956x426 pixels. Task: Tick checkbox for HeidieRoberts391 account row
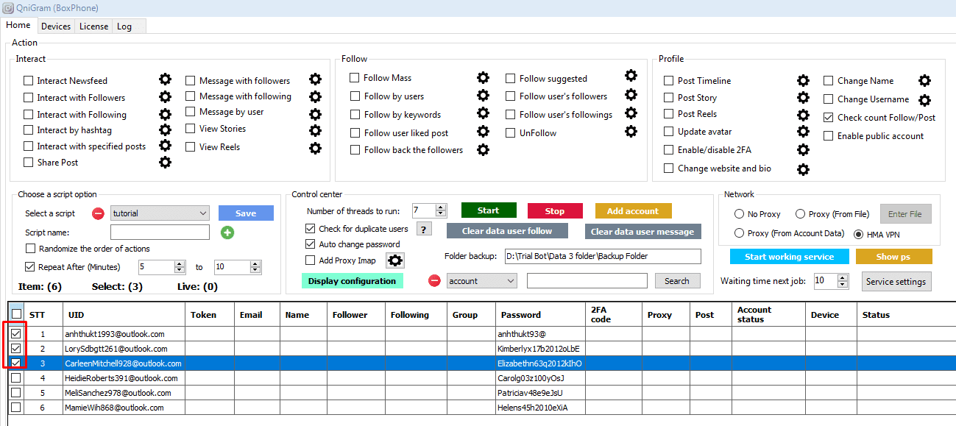click(15, 378)
